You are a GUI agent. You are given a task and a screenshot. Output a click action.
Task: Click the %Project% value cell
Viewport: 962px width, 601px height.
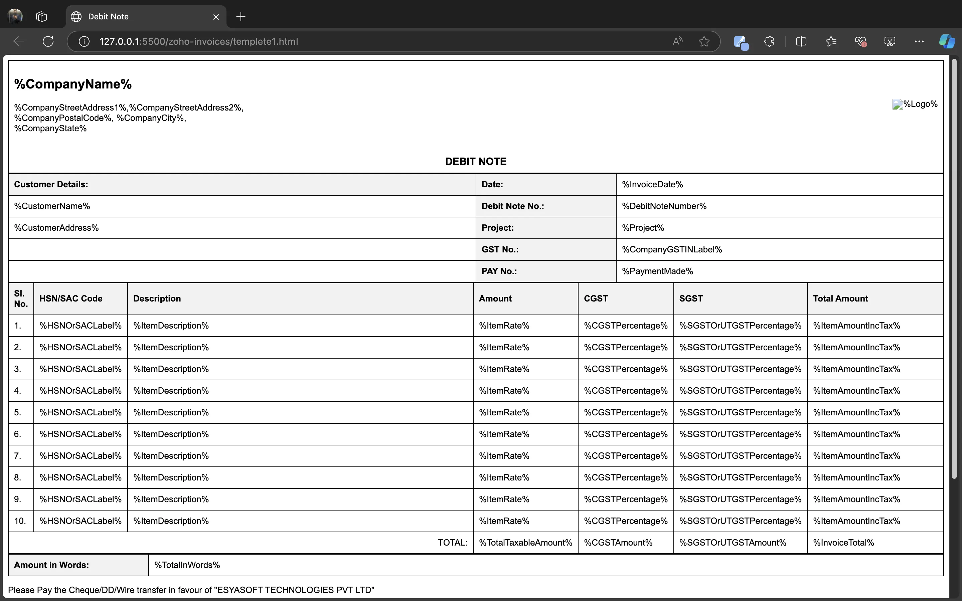[780, 228]
